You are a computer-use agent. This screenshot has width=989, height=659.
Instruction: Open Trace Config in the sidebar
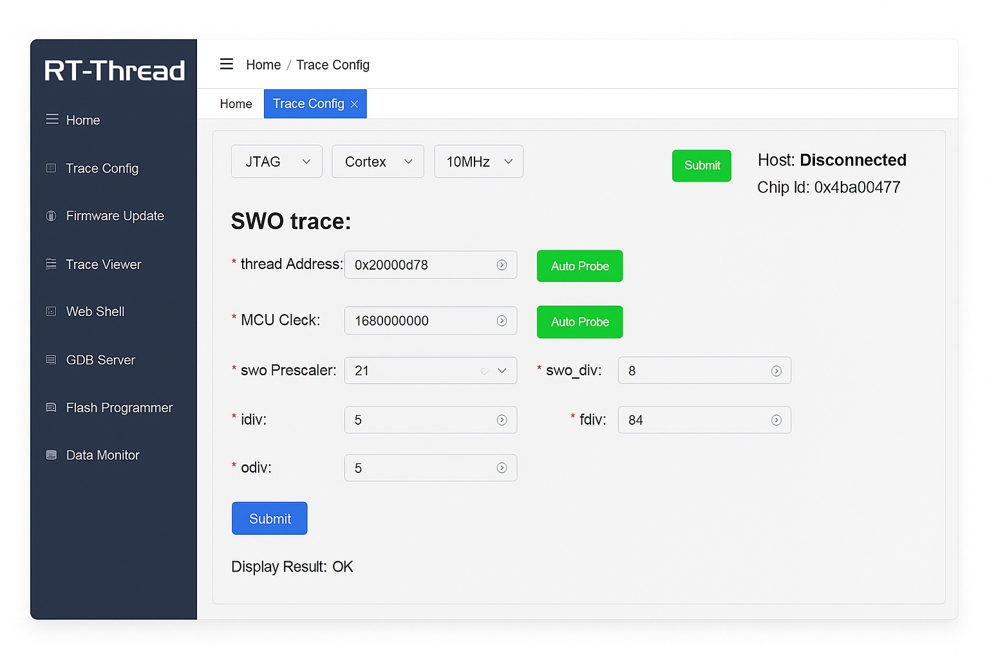[x=102, y=169]
